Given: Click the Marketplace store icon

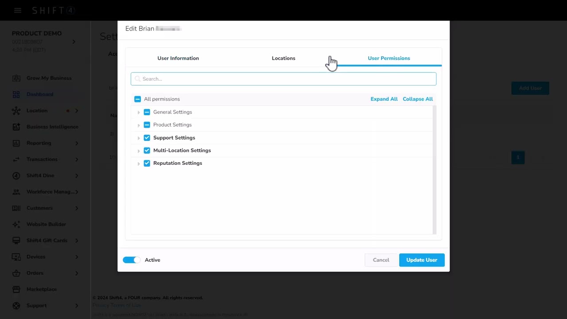Looking at the screenshot, I should click(x=16, y=289).
